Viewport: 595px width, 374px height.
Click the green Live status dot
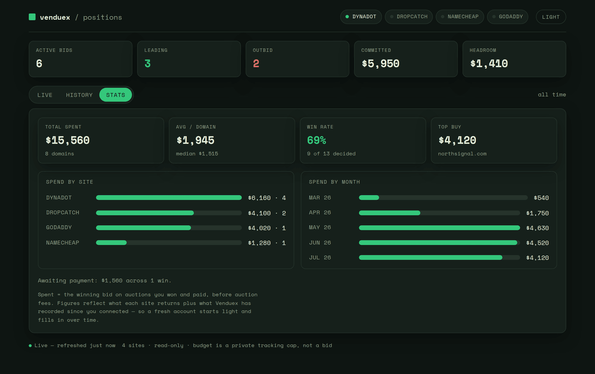coord(30,346)
